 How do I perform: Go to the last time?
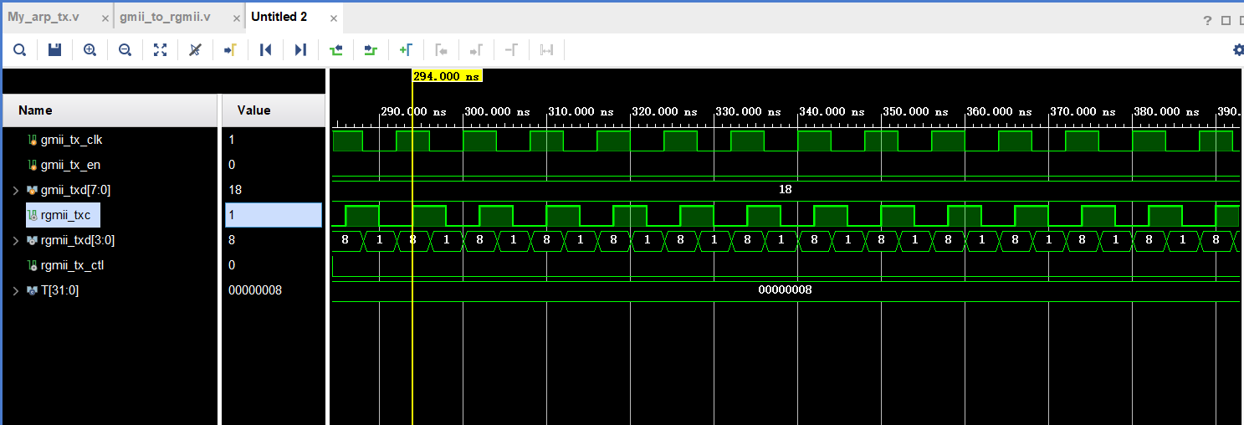(300, 50)
